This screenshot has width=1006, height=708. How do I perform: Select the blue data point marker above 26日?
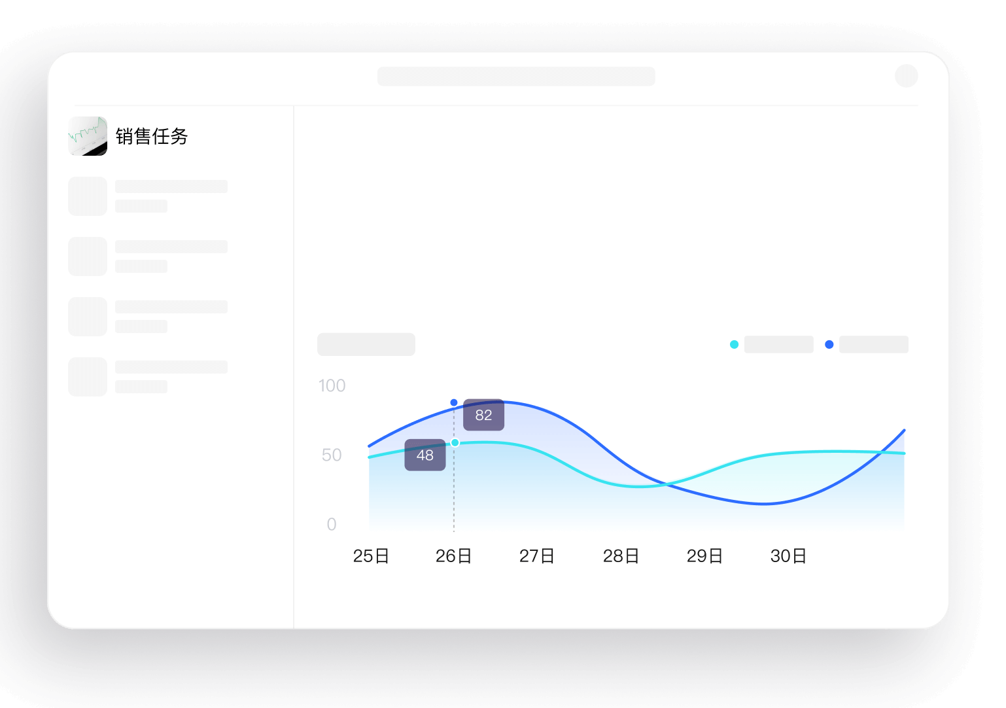click(x=454, y=402)
